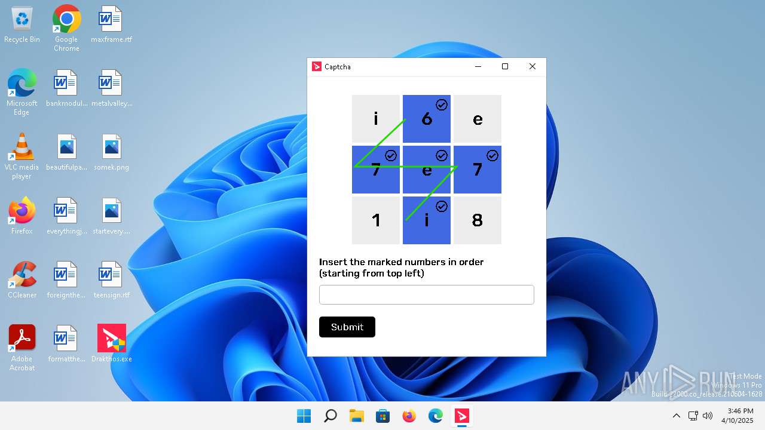Screen dimensions: 765x430
Task: Select the everythingj... Word document icon
Action: point(66,216)
